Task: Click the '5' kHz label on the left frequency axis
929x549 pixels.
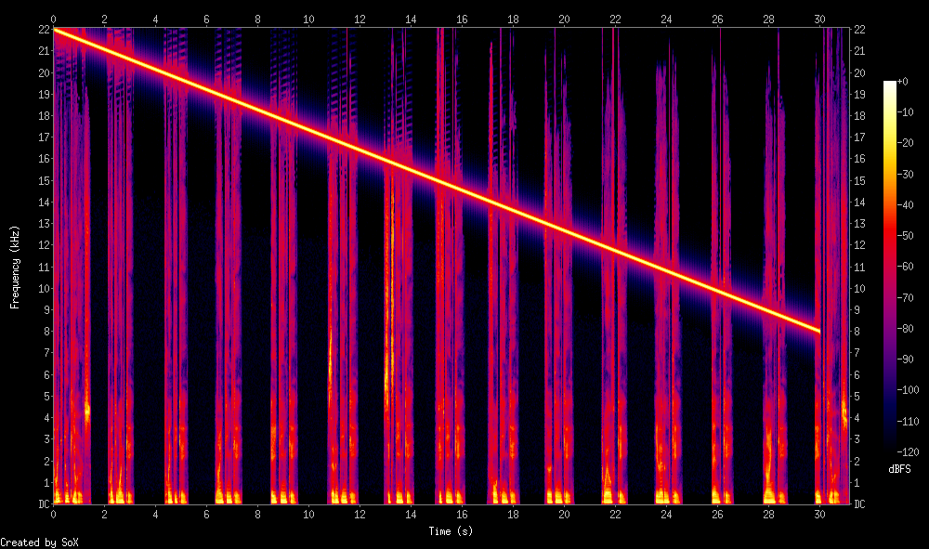Action: click(x=46, y=397)
